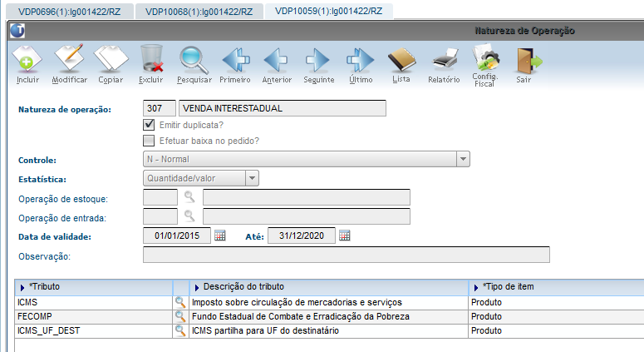Click magnifier in FECOMP row
644x352 pixels.
click(x=179, y=316)
